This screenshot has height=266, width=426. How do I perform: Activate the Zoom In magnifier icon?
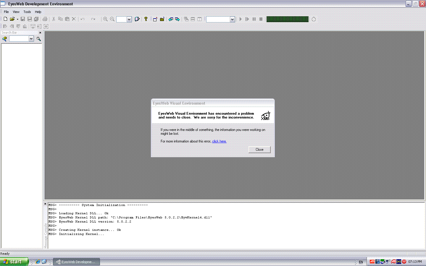tap(105, 19)
